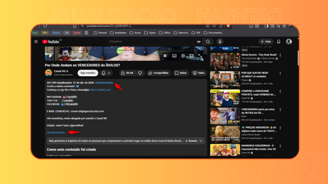Image resolution: width=328 pixels, height=184 pixels.
Task: Open the VPN shield icon in toolbar
Action: click(284, 26)
